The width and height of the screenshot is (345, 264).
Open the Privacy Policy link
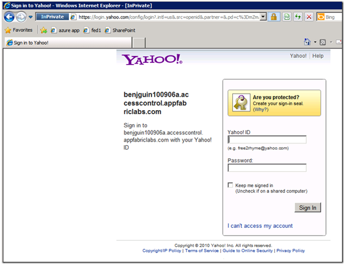pos(291,250)
